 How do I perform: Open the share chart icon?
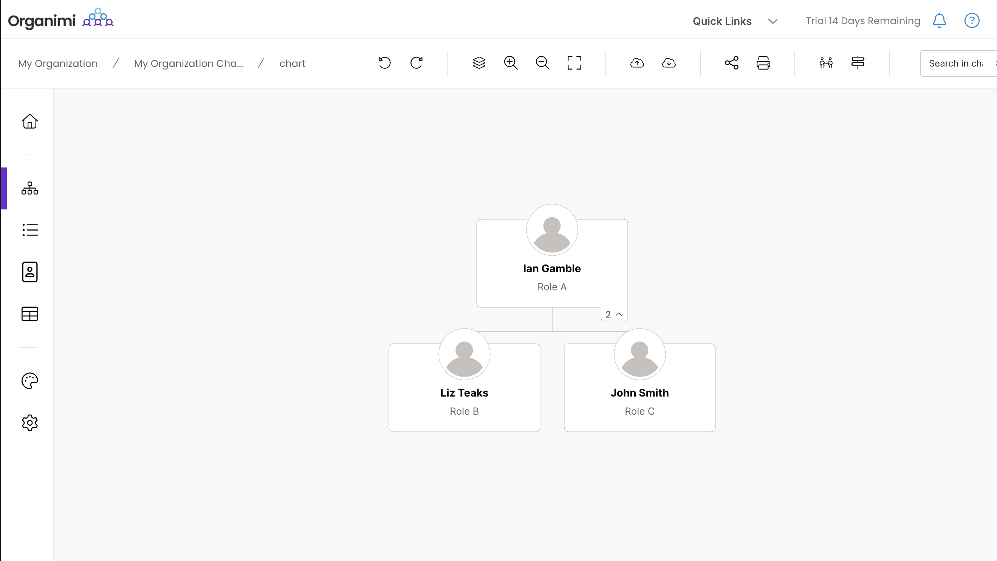point(731,63)
